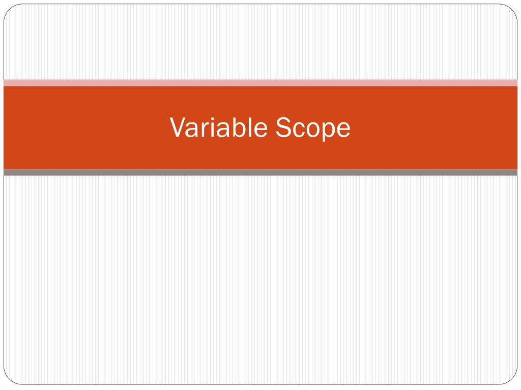Select the word "Scope" in the title
This screenshot has height=390, width=521.
(x=313, y=128)
